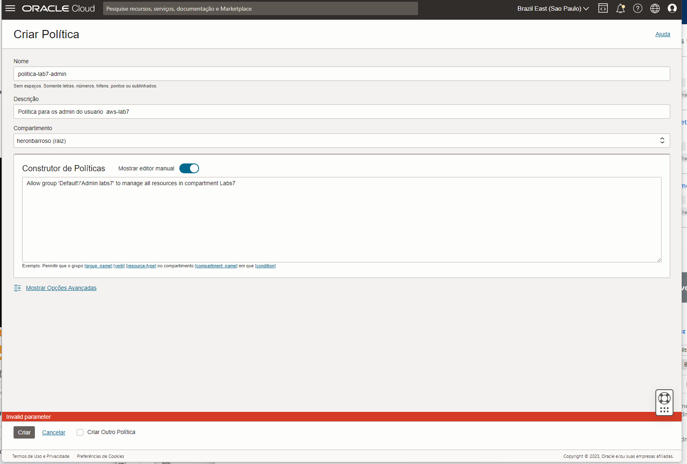Expand Mostrar Opções Avançadas
The image size is (687, 464).
tap(61, 288)
